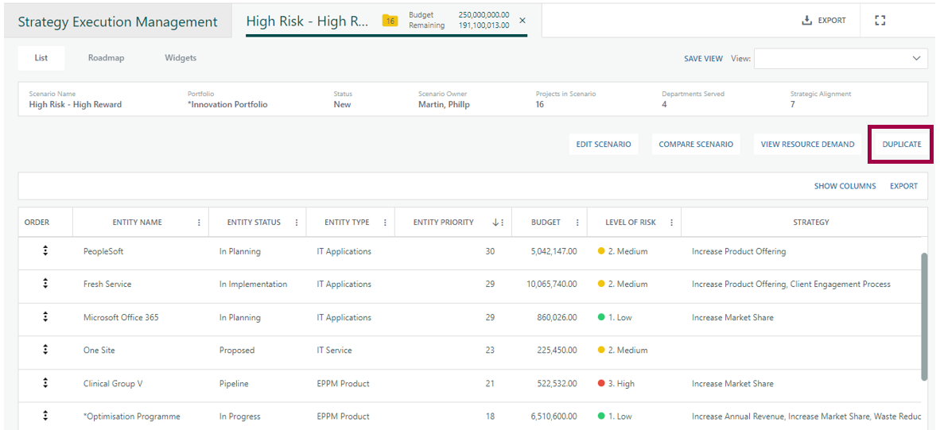Viewport: 940px width, 430px height.
Task: Click reorder handle for Optimisation Programme row
Action: point(45,416)
